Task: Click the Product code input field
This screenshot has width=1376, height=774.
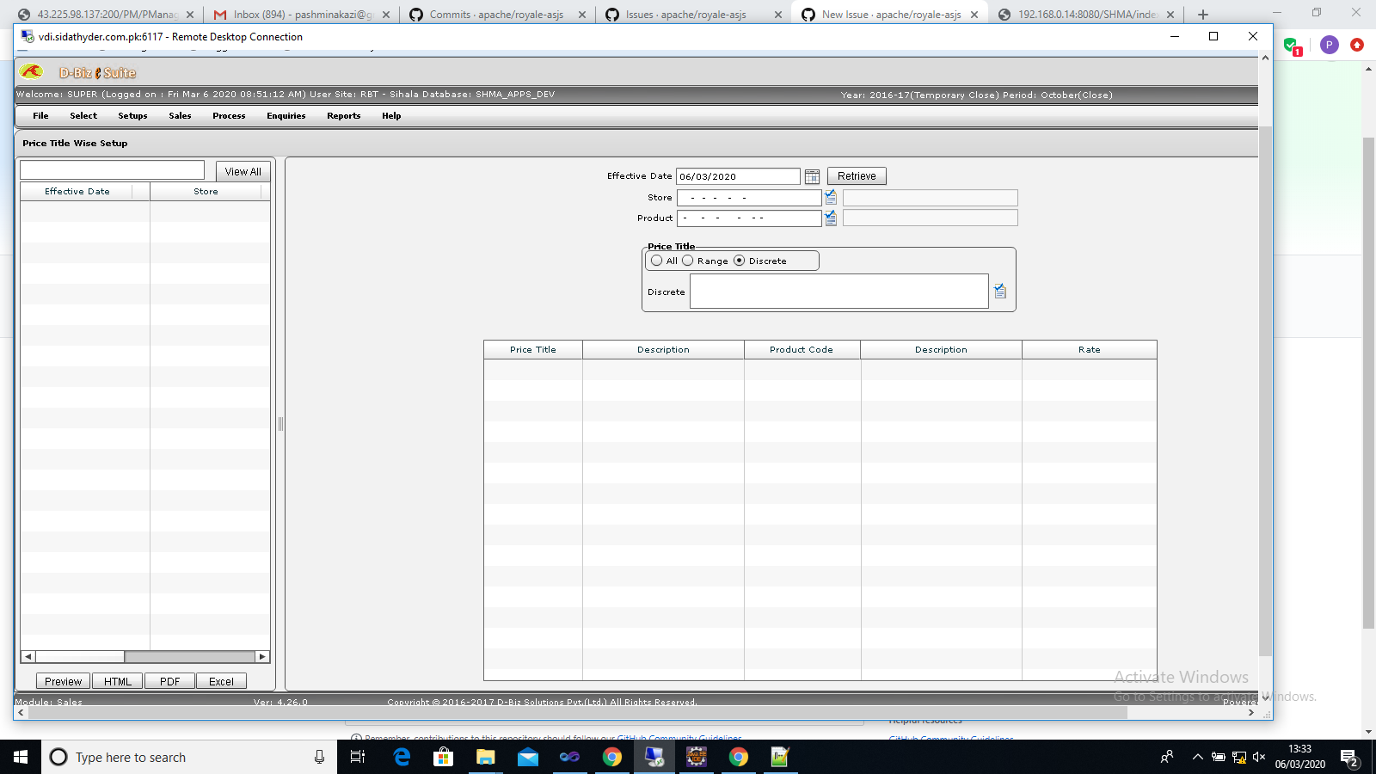Action: point(749,218)
